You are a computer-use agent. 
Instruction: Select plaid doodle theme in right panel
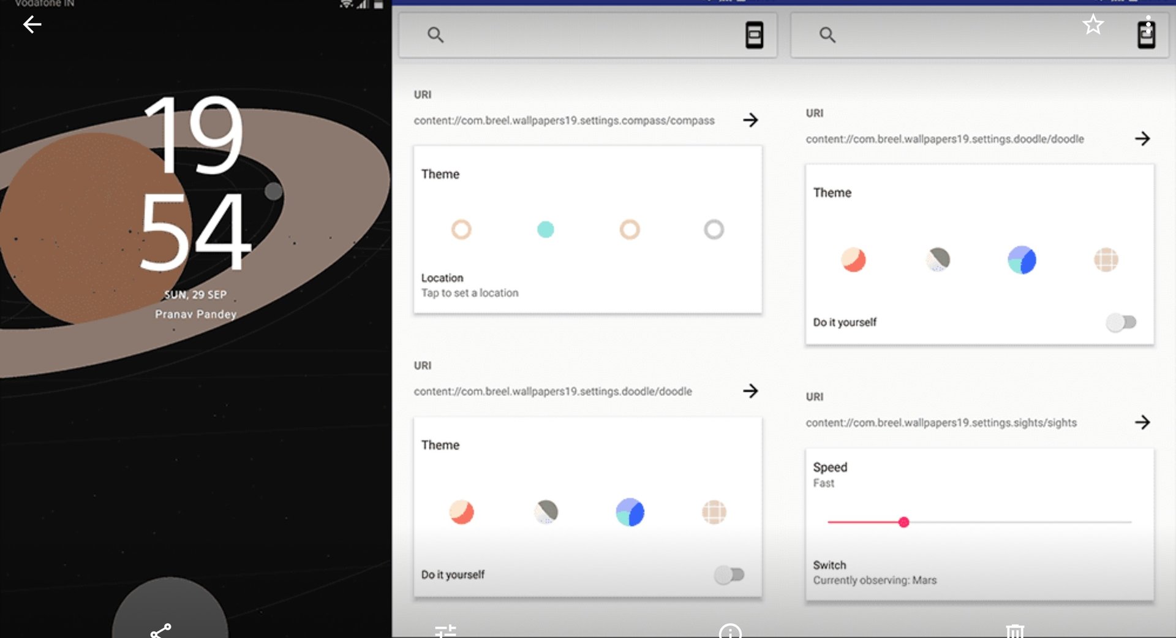1106,260
